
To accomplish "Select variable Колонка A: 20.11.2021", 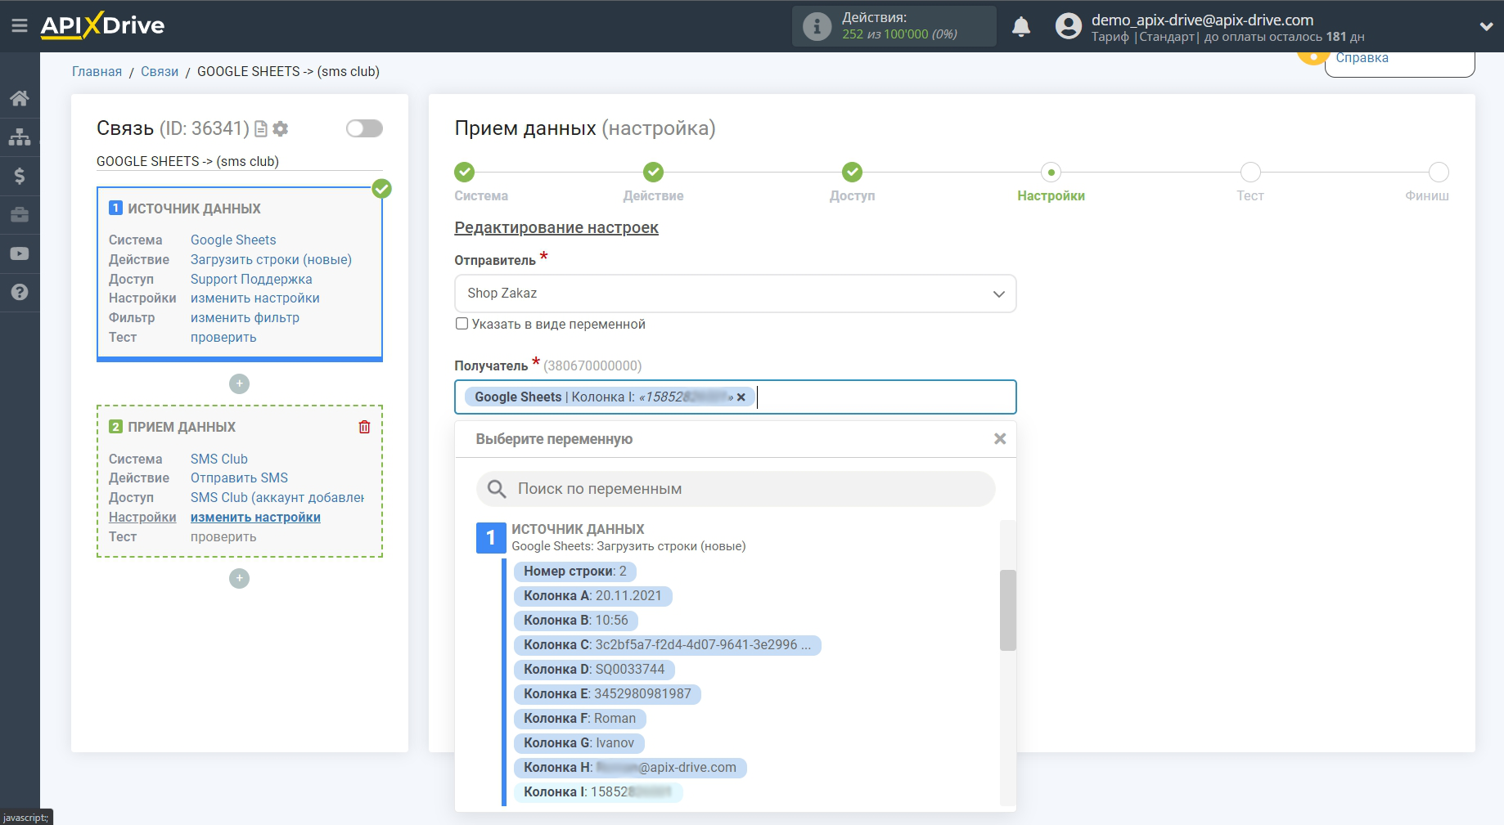I will pos(592,596).
